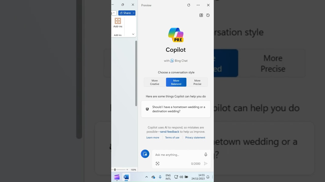Open the Terms of use link
This screenshot has width=325, height=182.
[172, 138]
